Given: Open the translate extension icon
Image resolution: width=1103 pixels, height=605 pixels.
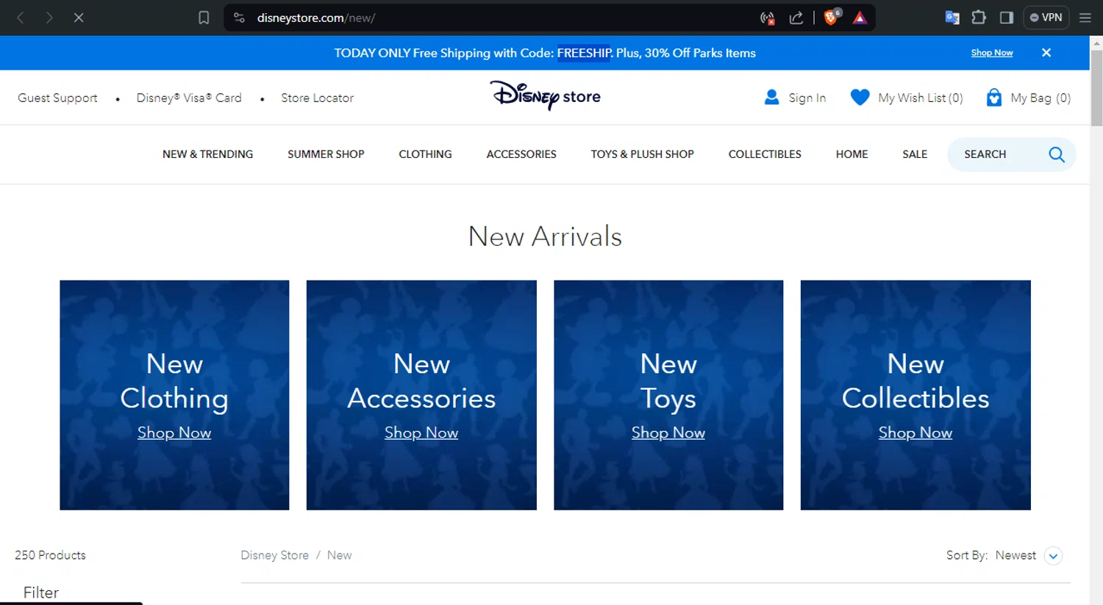Looking at the screenshot, I should point(952,18).
